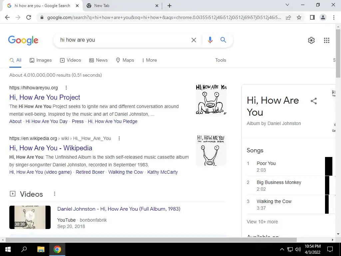Open the Tools search options
The image size is (341, 256).
tap(220, 60)
